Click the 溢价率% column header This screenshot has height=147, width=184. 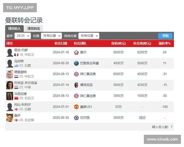tap(164, 43)
